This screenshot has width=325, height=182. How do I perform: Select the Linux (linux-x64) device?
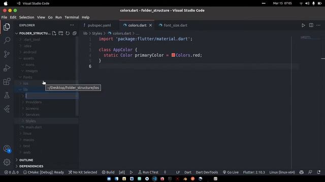tap(282, 172)
